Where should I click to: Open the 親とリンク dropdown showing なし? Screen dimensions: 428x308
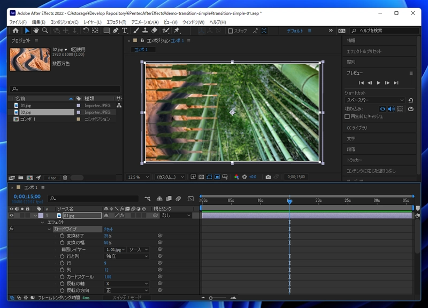coord(175,216)
